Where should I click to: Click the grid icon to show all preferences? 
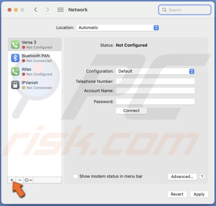point(60,10)
